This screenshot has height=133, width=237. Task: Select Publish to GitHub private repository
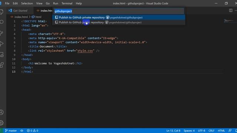click(118, 17)
